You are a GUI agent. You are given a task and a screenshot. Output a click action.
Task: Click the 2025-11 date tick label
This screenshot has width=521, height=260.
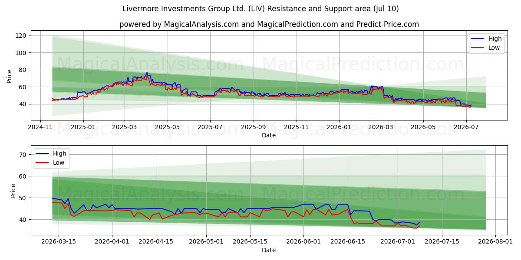297,127
